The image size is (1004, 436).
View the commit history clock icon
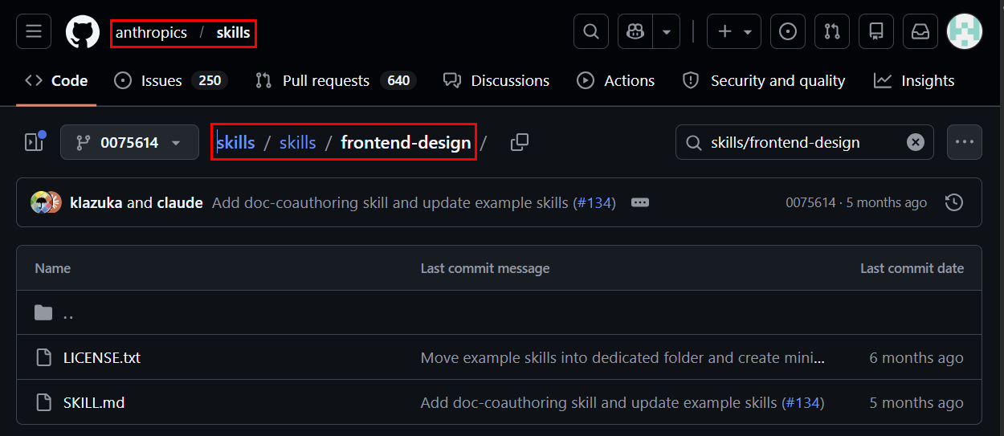954,202
